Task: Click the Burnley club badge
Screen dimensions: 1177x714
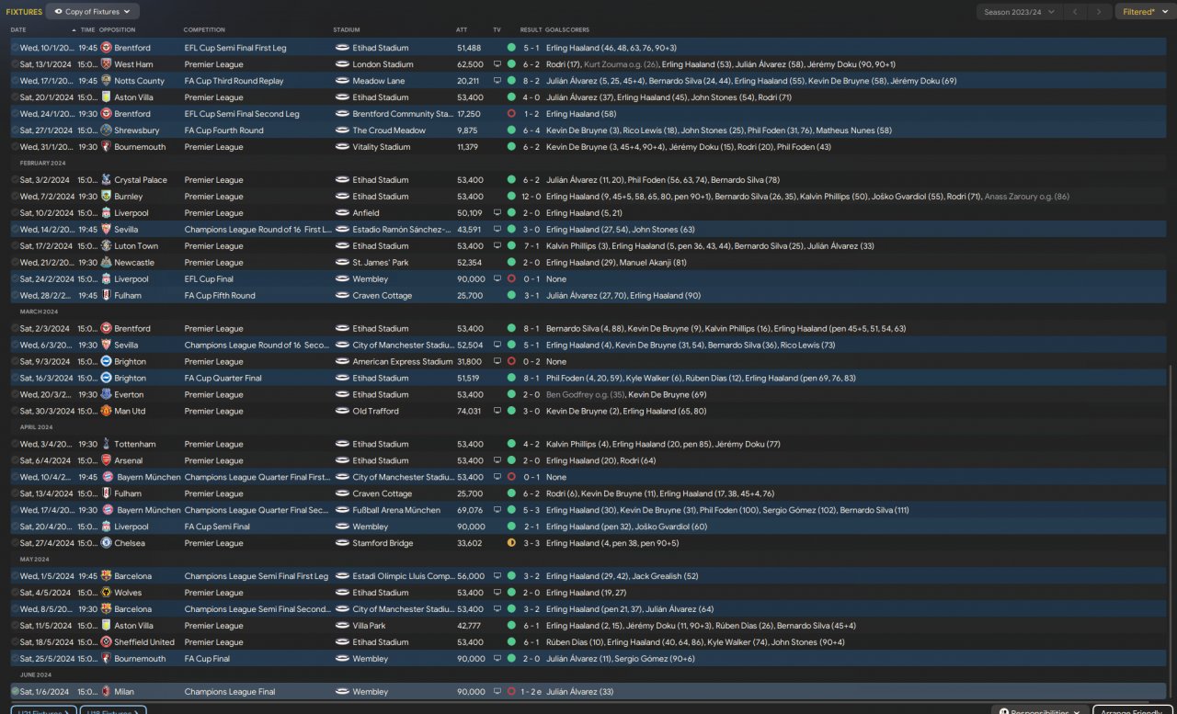Action: 106,197
